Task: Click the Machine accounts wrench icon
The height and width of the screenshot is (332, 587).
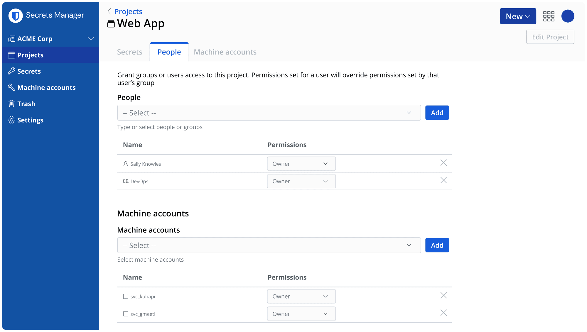Action: coord(11,87)
